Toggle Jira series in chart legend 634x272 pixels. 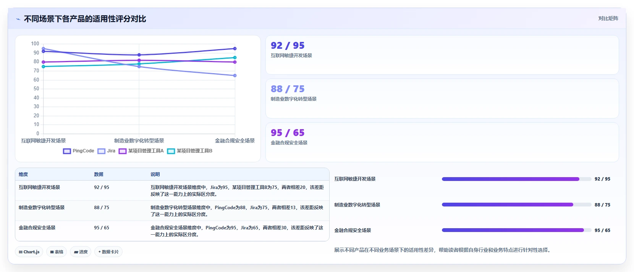coord(107,151)
